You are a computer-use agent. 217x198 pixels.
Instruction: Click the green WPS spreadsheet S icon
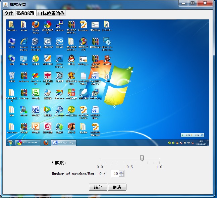pos(36,93)
